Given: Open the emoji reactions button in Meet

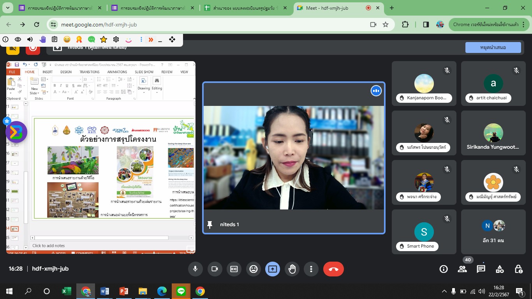Looking at the screenshot, I should point(254,269).
